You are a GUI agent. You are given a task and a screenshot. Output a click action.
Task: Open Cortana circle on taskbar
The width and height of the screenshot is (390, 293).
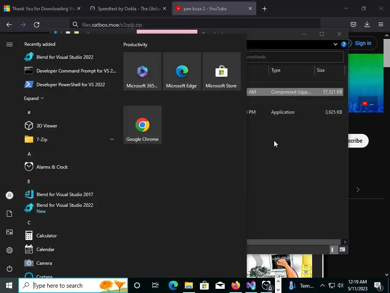click(x=137, y=285)
